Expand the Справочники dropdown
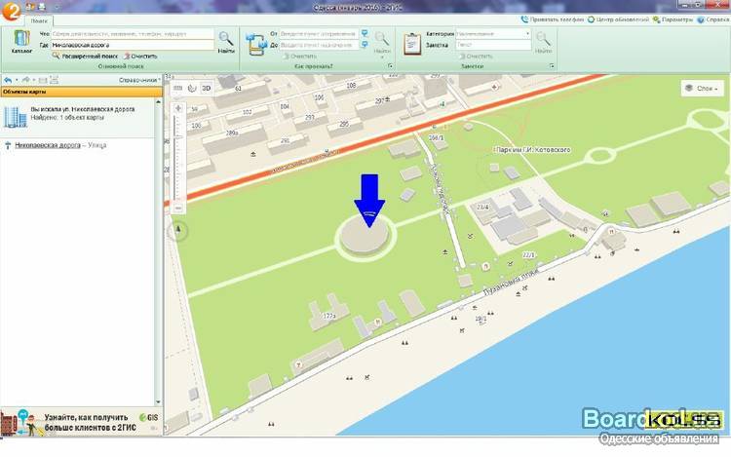 point(138,80)
